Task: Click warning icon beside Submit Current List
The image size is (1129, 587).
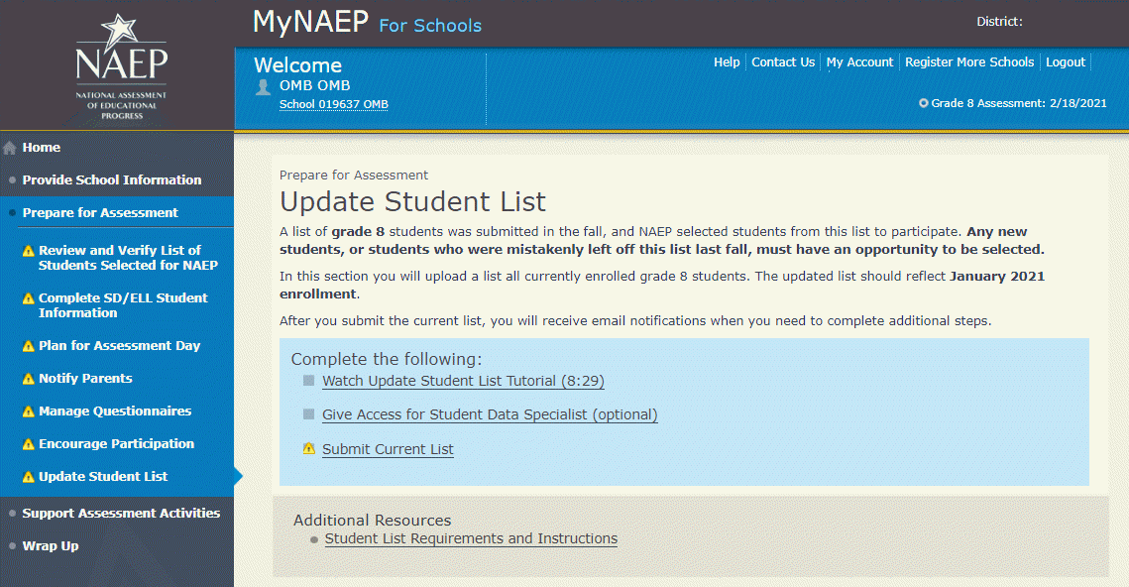Action: click(308, 449)
